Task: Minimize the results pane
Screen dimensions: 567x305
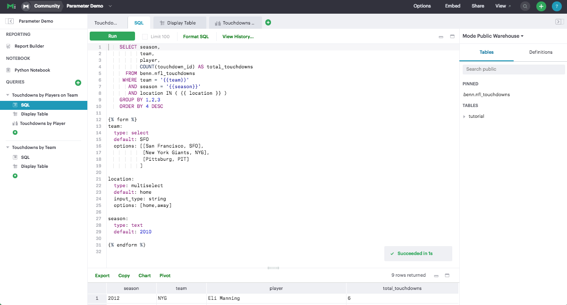Action: coord(436,276)
